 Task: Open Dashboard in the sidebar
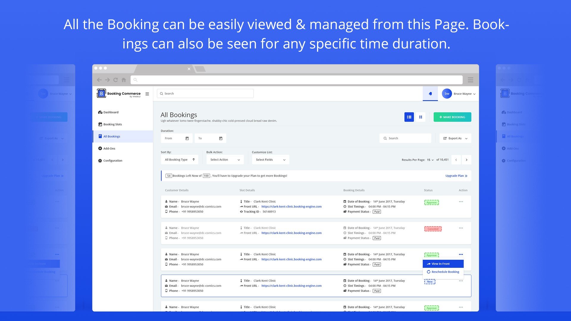point(123,112)
